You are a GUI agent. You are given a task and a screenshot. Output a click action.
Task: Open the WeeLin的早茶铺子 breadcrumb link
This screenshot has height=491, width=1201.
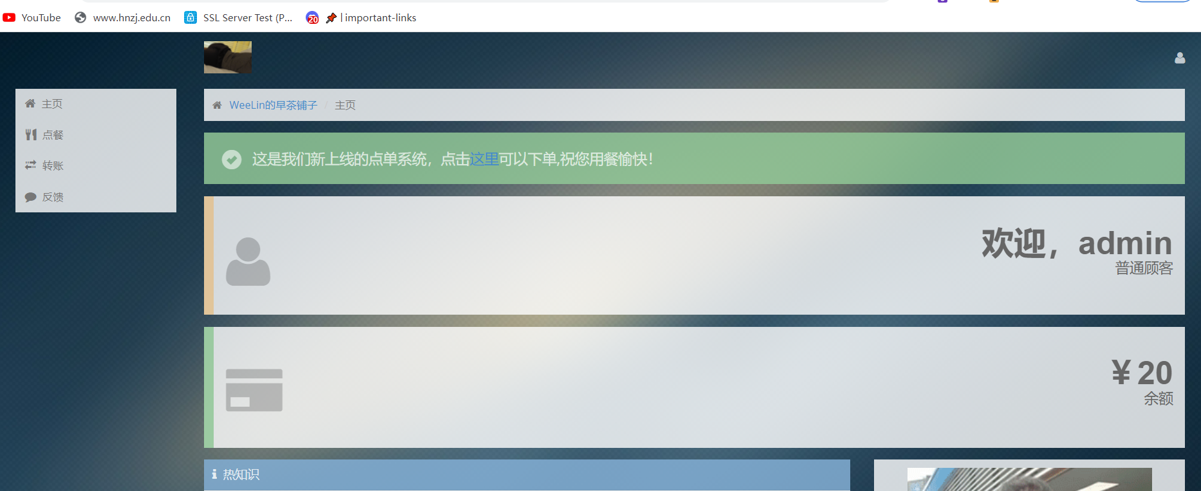coord(273,105)
